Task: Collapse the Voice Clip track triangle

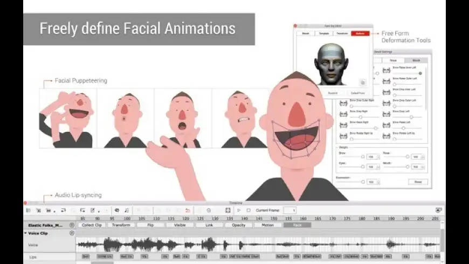Action: pyautogui.click(x=25, y=233)
